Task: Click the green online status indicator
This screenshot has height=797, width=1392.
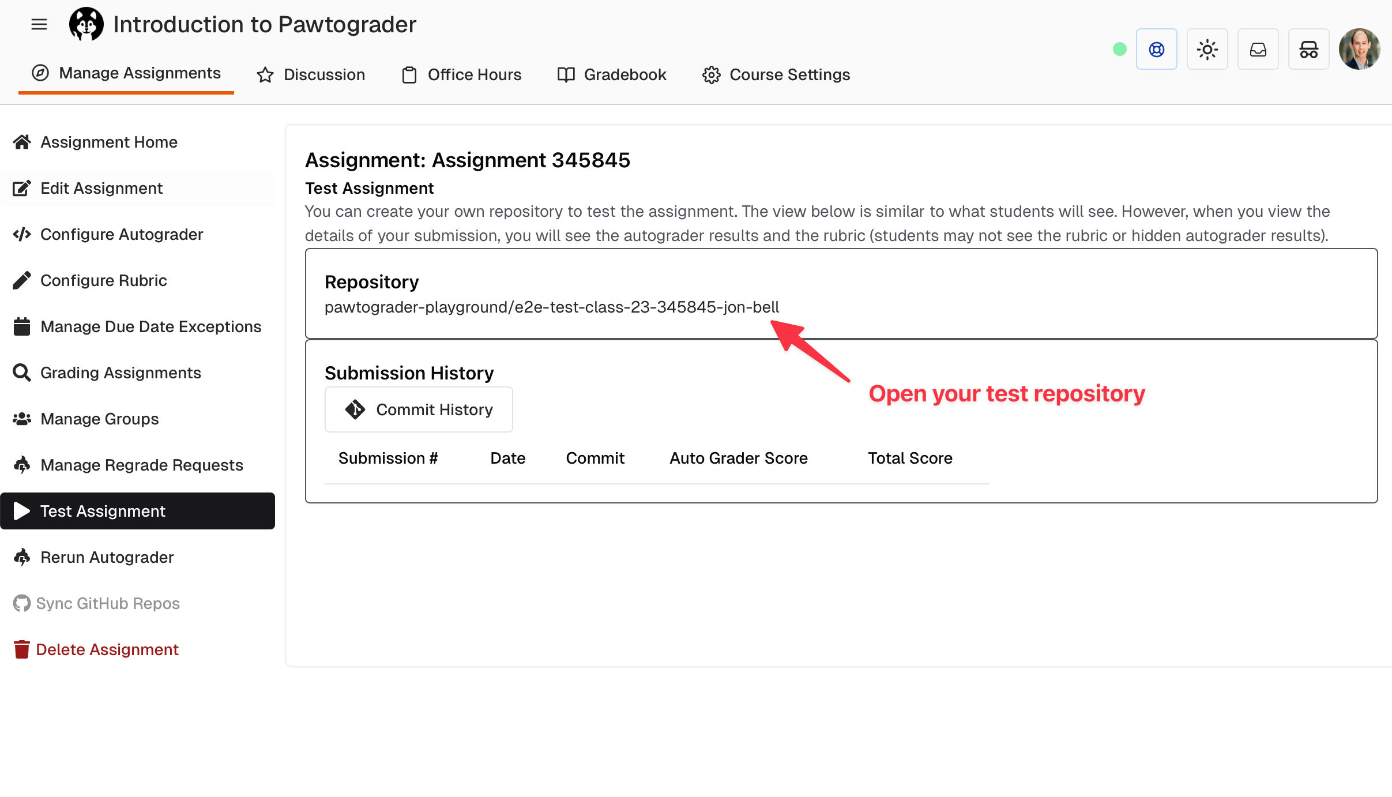Action: tap(1118, 50)
